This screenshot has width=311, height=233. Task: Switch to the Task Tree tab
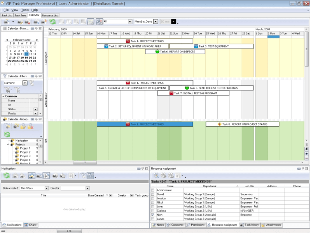click(x=21, y=15)
